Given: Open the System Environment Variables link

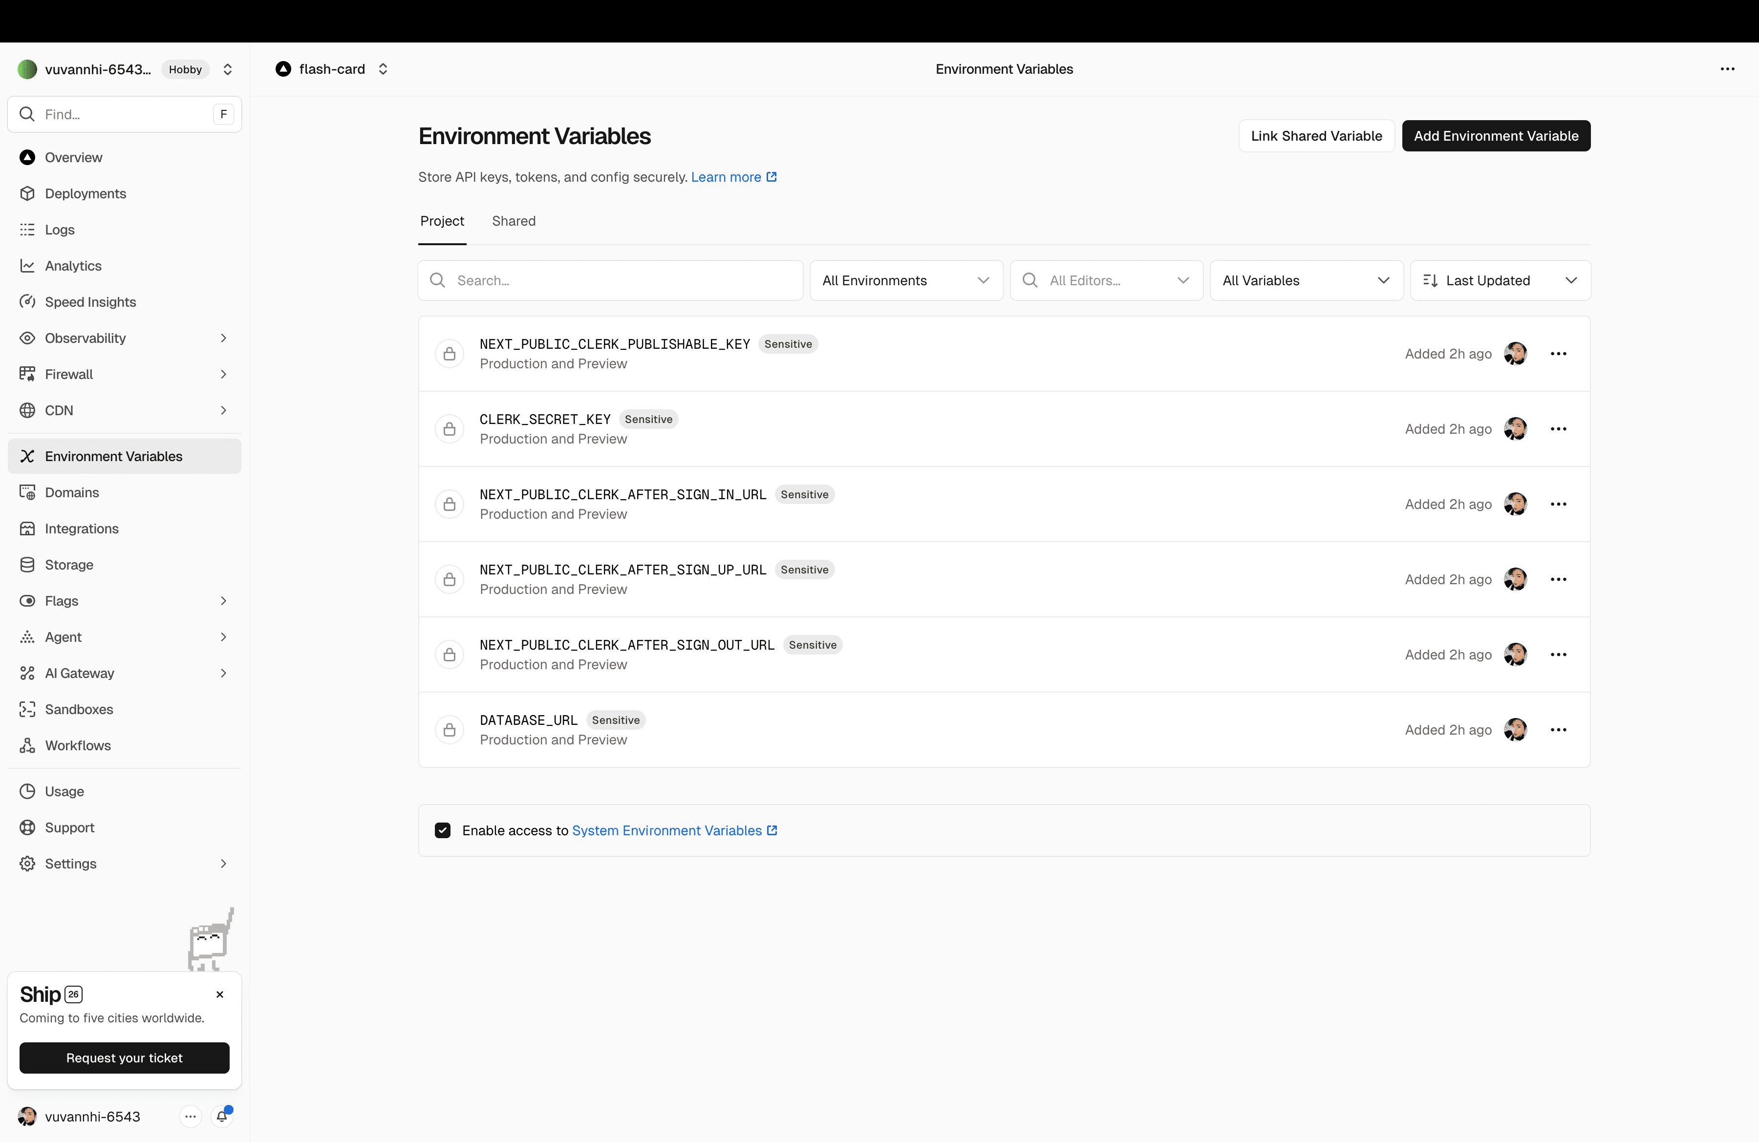Looking at the screenshot, I should (674, 831).
